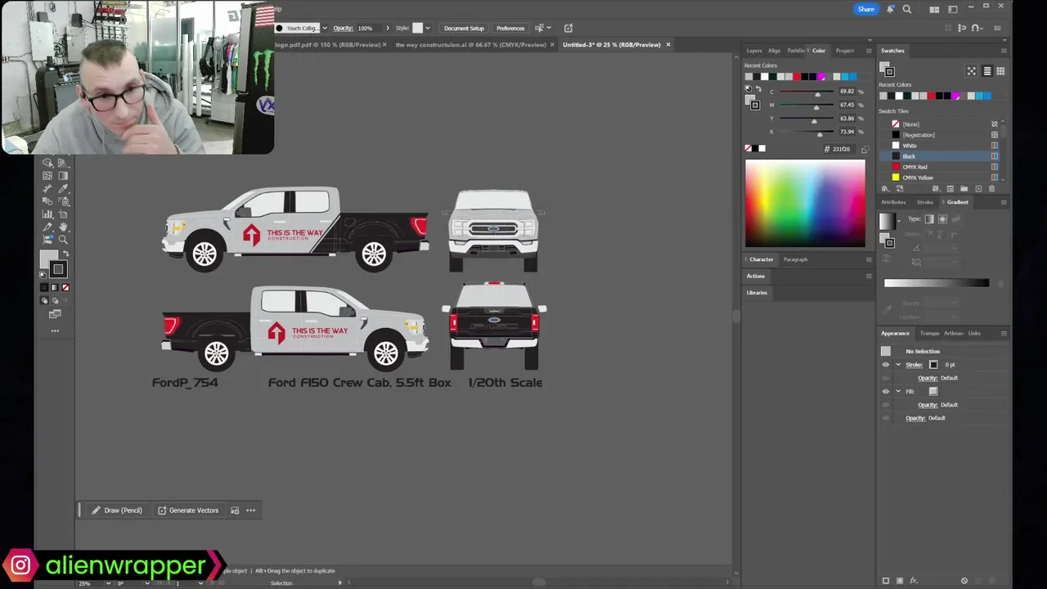
Task: Click the Generate Vectors button
Action: tap(187, 510)
